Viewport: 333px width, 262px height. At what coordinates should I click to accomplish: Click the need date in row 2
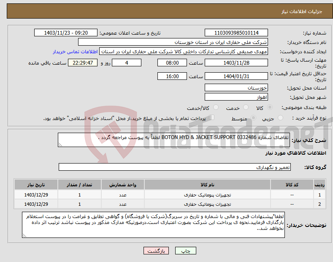coord(36,204)
